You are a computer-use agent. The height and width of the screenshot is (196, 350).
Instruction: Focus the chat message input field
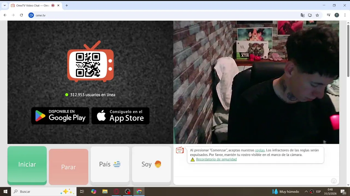[x=252, y=181]
